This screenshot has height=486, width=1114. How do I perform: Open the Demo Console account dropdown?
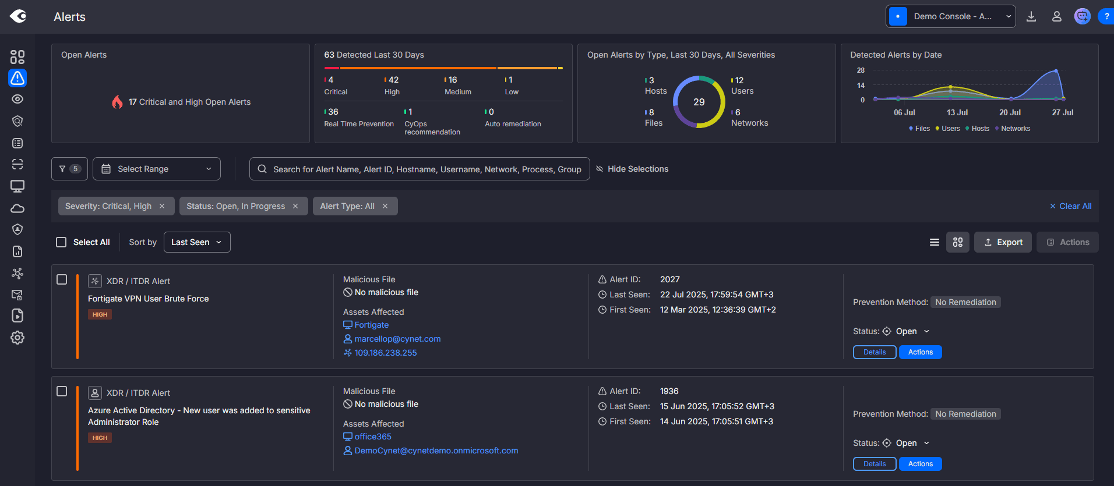951,16
